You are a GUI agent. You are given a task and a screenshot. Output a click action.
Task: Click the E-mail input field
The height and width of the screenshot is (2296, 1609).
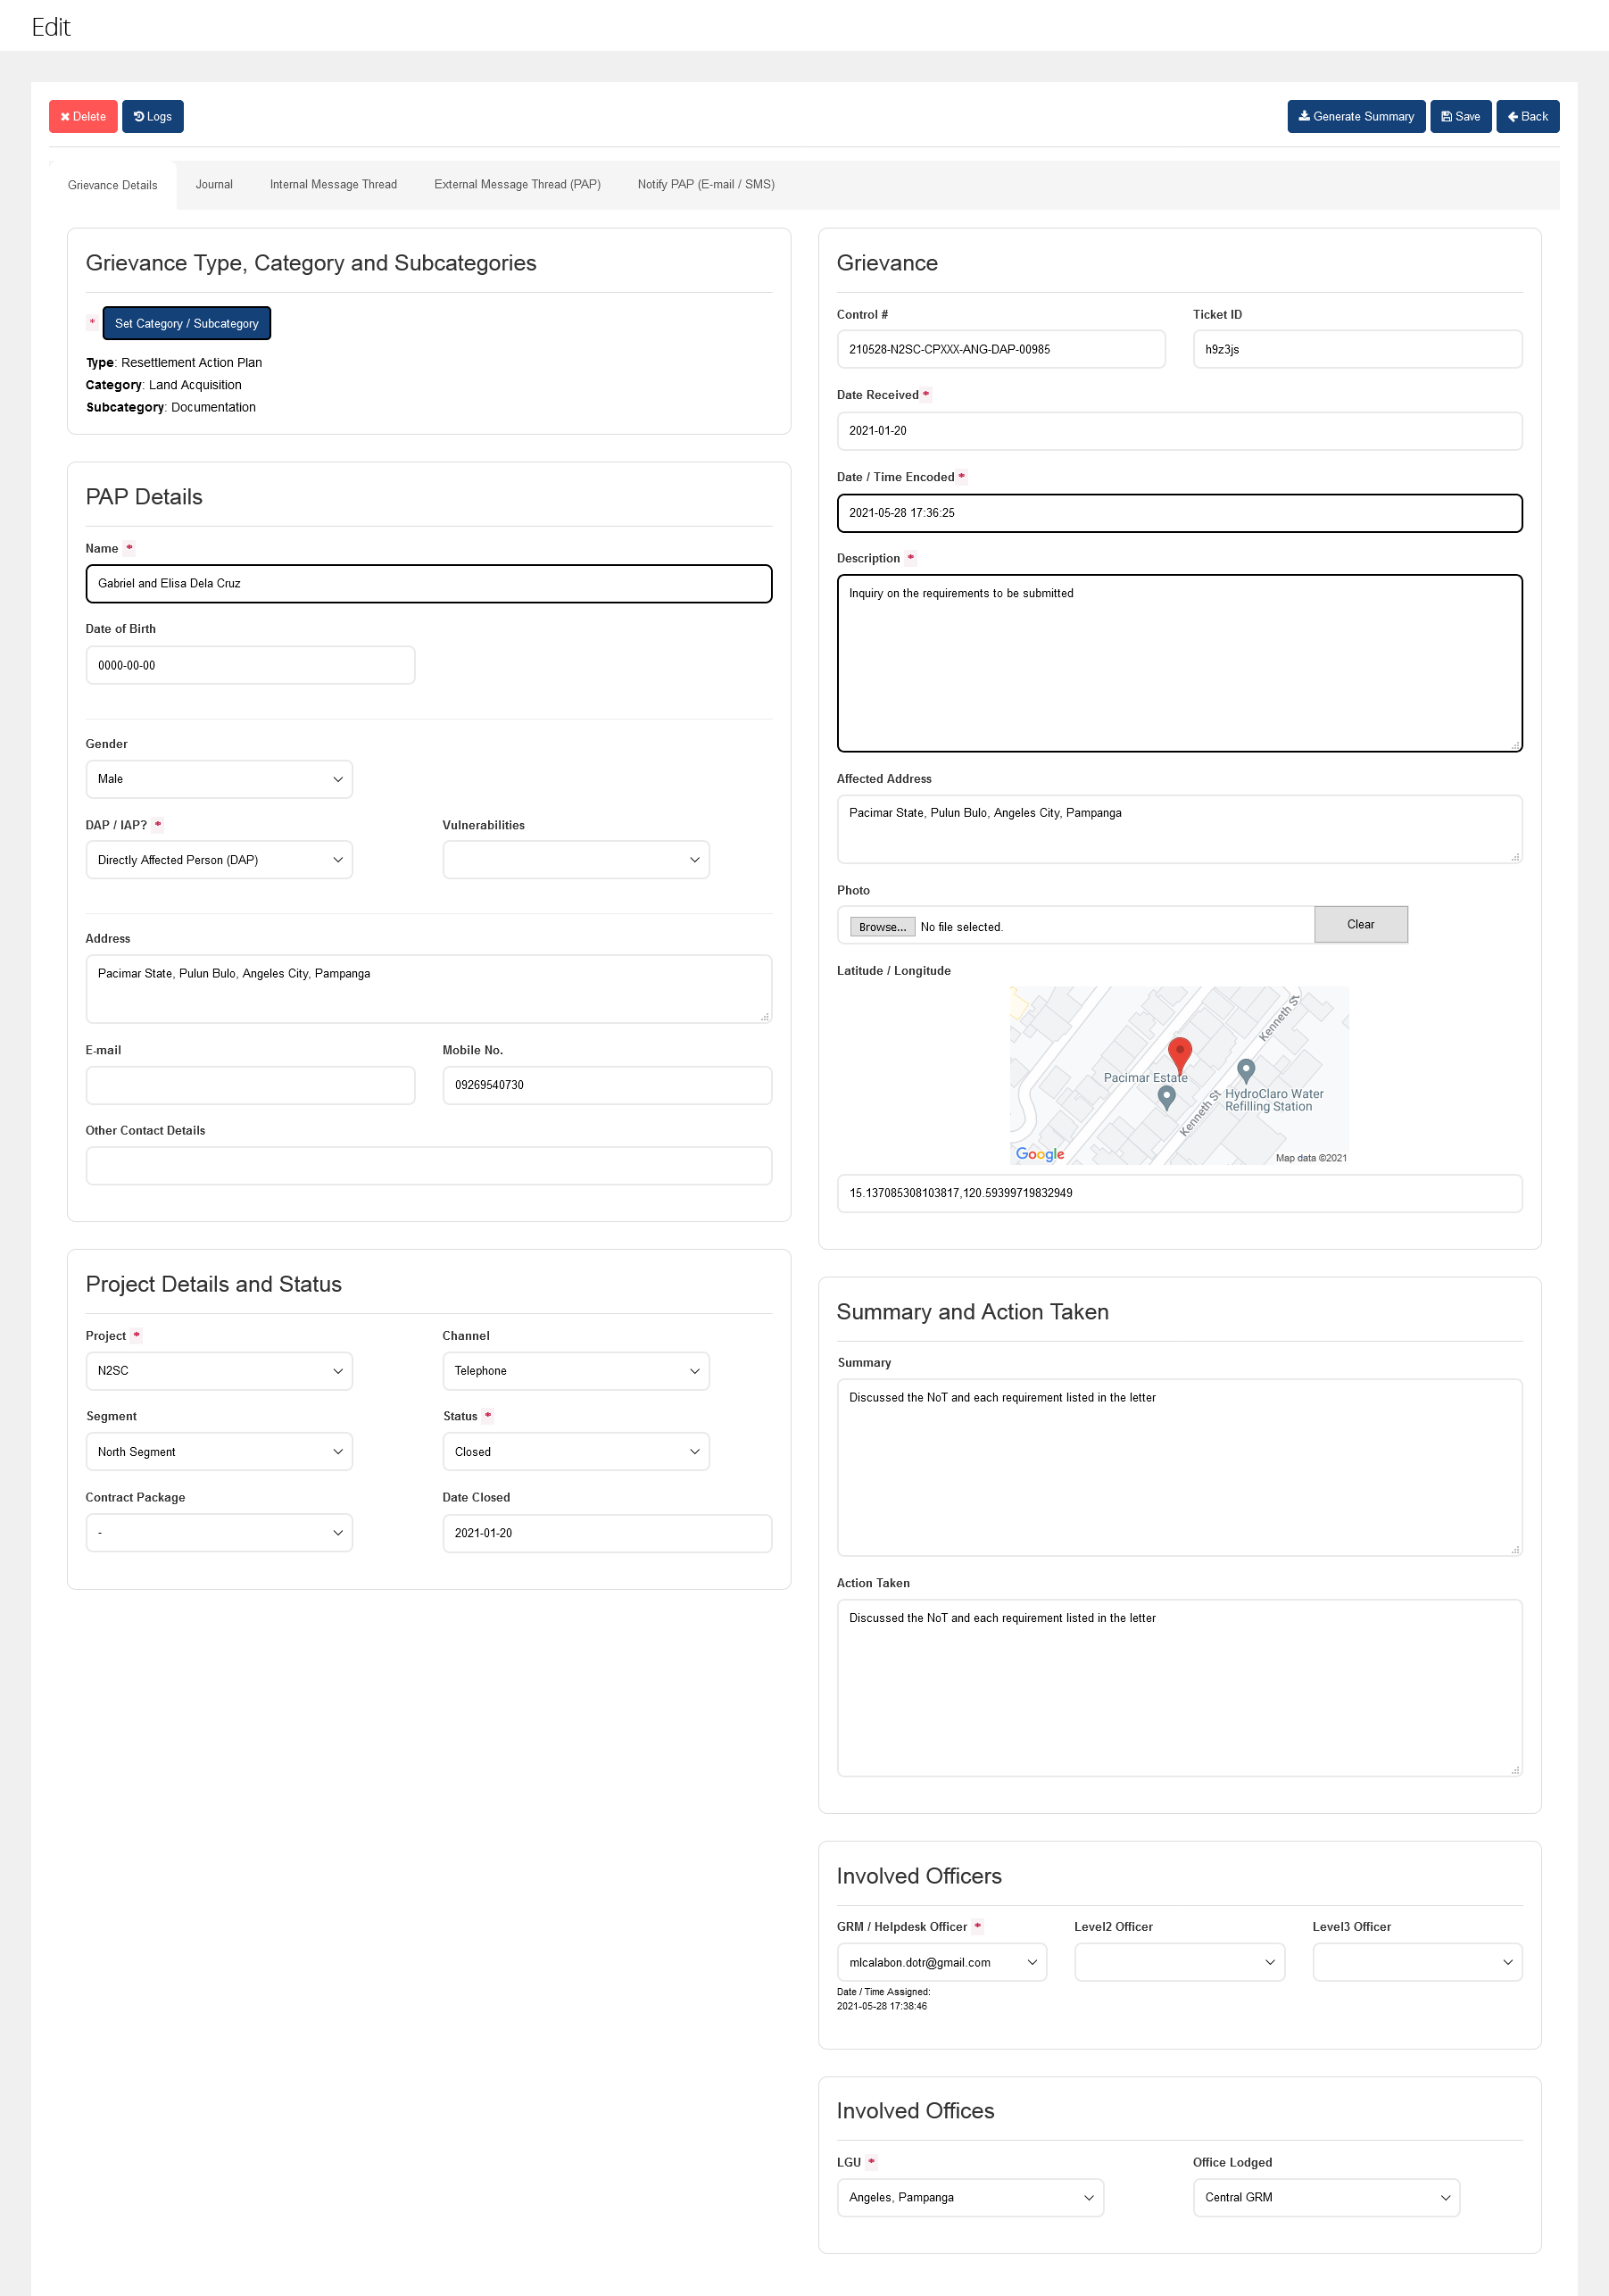click(x=250, y=1086)
